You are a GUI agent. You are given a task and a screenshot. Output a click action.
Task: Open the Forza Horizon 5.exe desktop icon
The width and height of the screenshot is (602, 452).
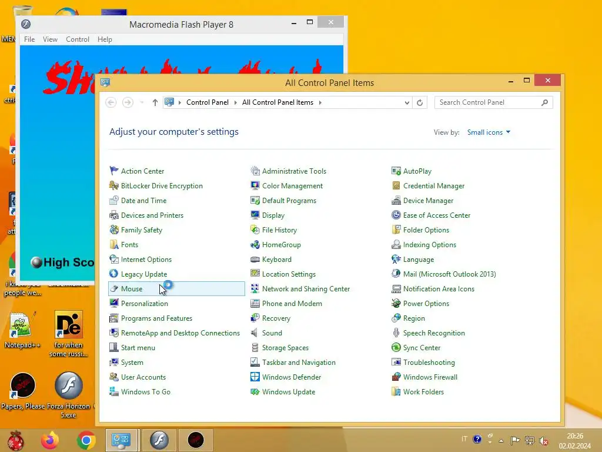(x=68, y=395)
